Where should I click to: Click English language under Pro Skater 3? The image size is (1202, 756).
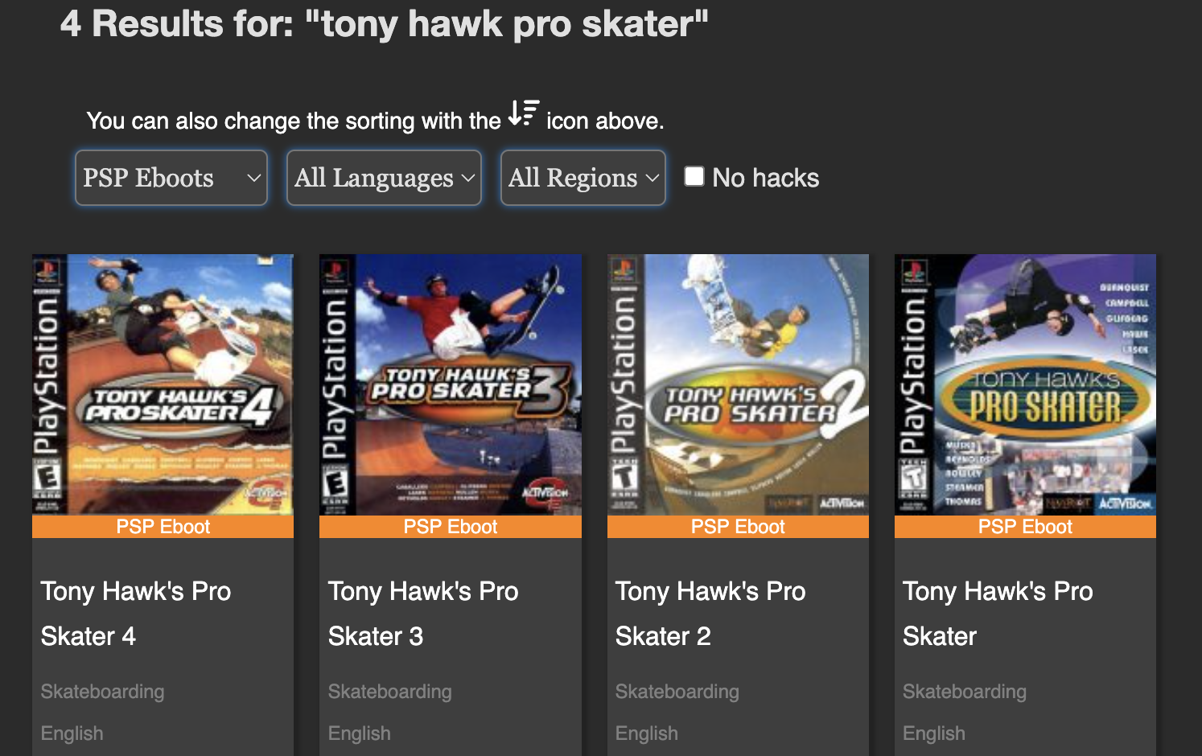(x=359, y=733)
